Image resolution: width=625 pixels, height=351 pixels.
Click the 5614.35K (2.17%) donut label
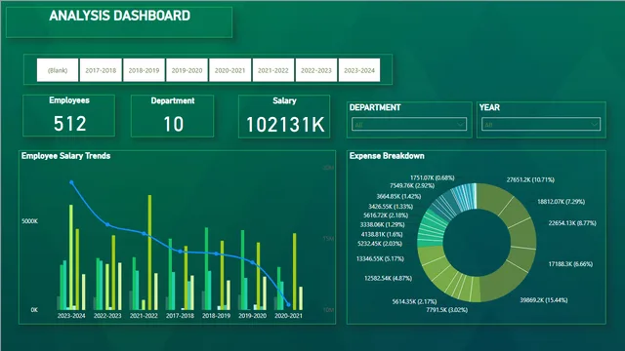(x=414, y=301)
